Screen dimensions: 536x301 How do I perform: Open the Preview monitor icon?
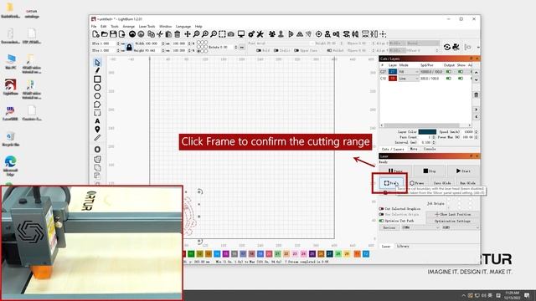(241, 34)
